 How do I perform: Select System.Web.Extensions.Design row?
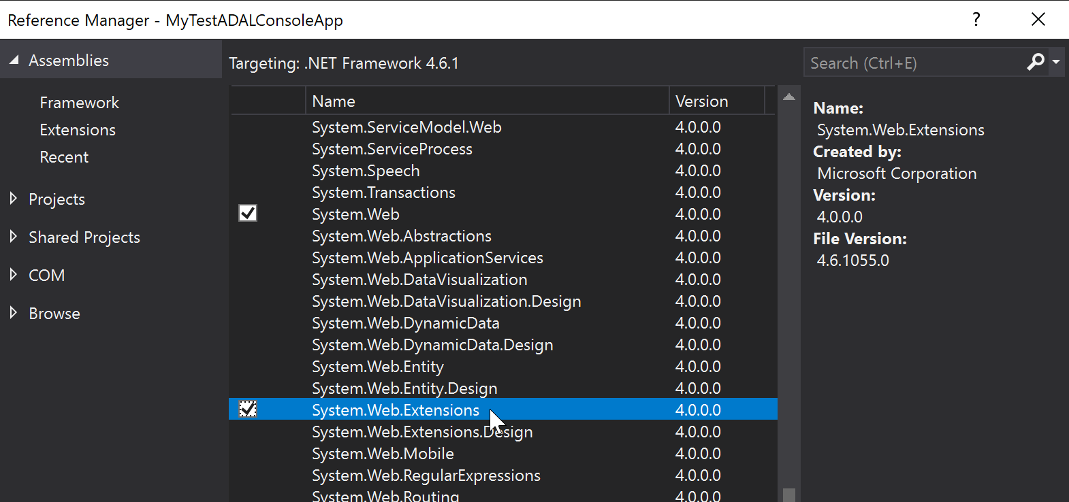pos(502,432)
